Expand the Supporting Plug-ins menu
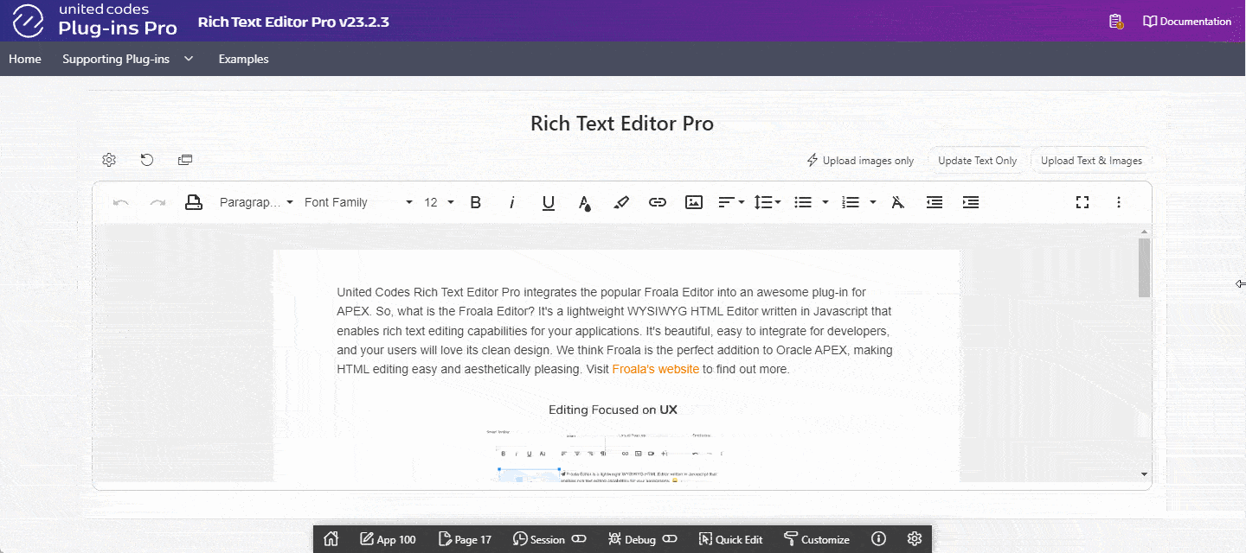 128,59
